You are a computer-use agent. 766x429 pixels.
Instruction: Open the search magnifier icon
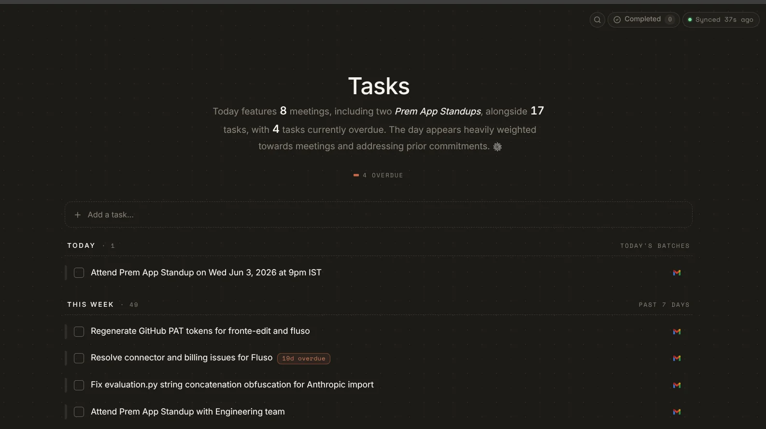[x=597, y=20]
